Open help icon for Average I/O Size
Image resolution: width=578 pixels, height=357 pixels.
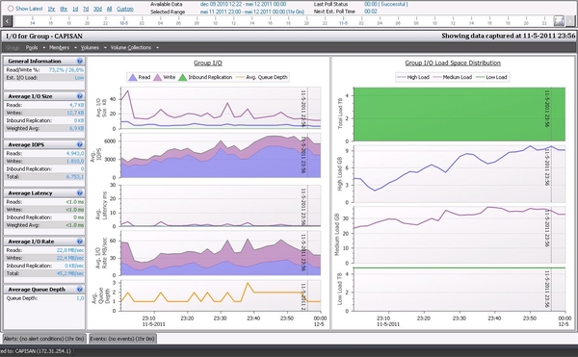[x=80, y=96]
